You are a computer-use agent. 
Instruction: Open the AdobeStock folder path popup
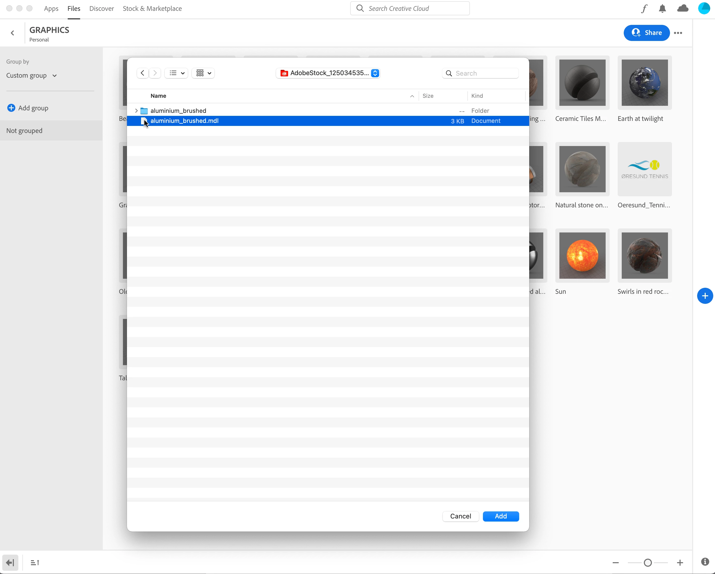(328, 73)
